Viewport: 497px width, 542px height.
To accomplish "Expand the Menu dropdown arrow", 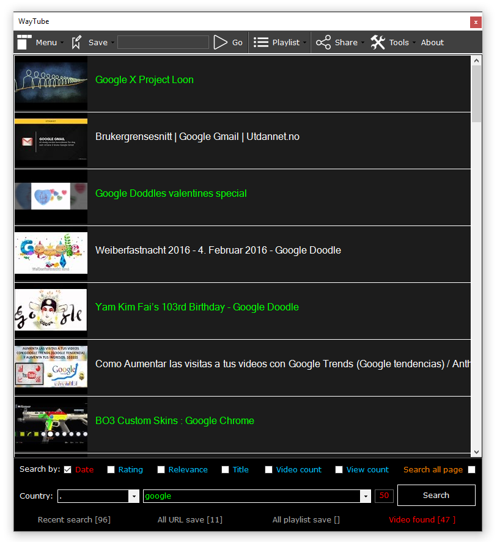I will point(62,43).
